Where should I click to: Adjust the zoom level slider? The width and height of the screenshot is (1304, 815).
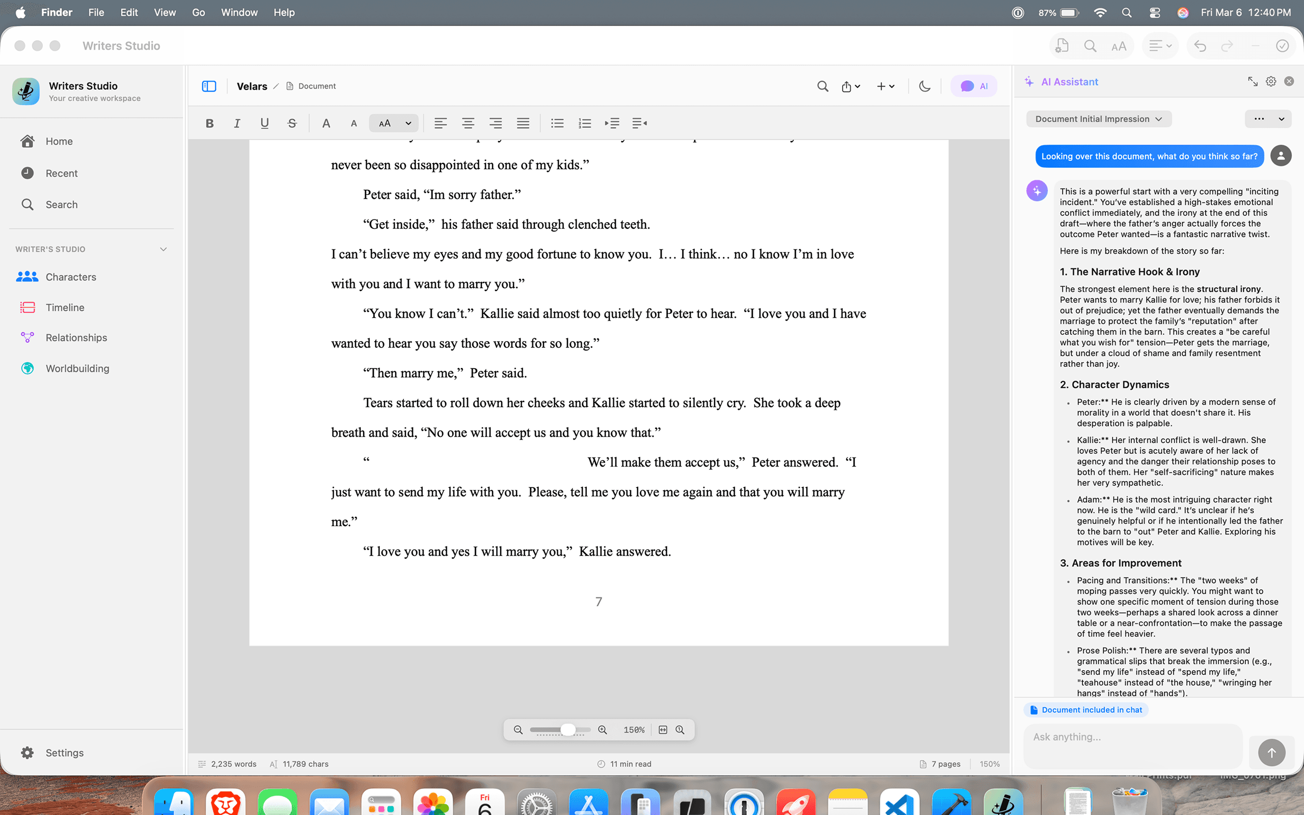pos(567,730)
